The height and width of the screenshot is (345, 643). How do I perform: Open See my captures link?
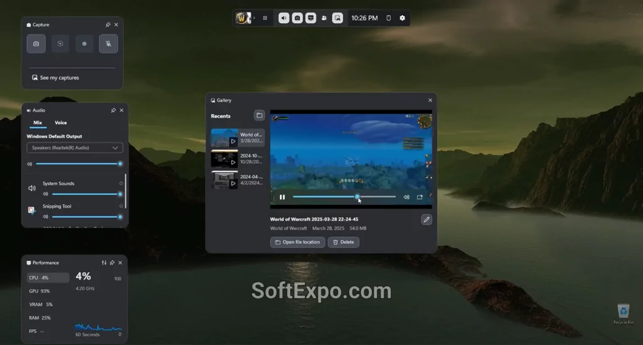[x=55, y=77]
